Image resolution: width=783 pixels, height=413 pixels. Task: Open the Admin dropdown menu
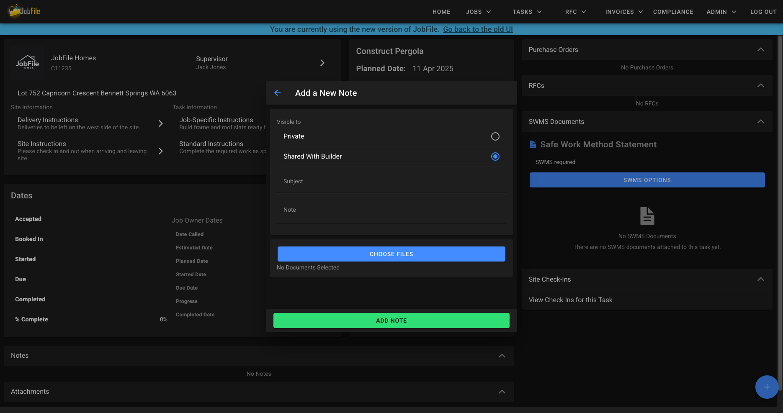[721, 12]
